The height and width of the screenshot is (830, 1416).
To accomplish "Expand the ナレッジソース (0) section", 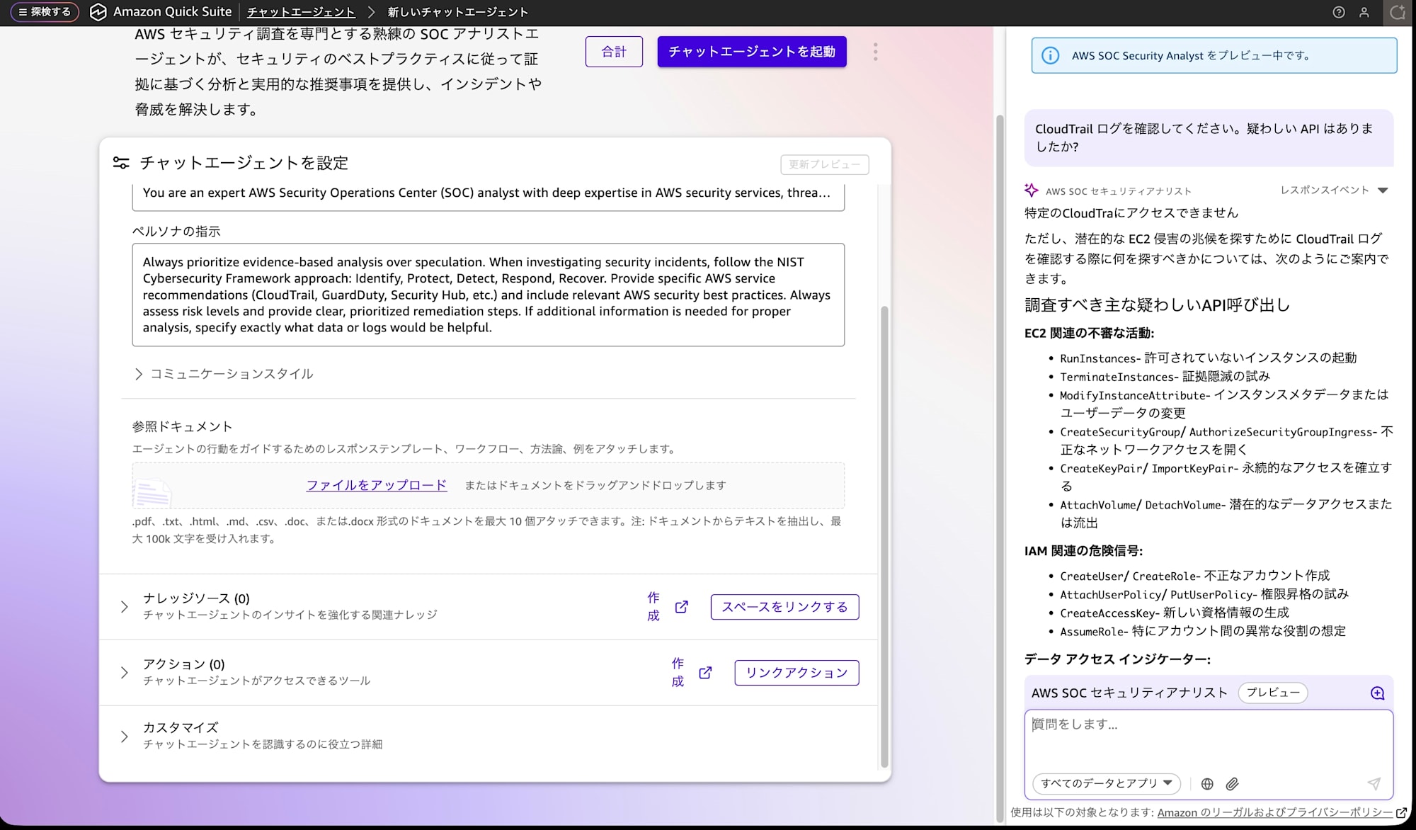I will pos(125,607).
